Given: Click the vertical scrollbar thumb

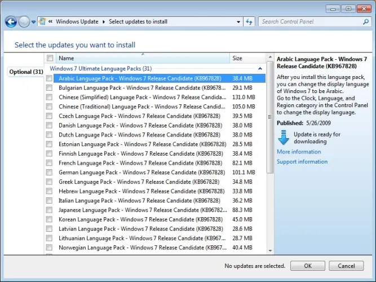Looking at the screenshot, I should tap(270, 117).
